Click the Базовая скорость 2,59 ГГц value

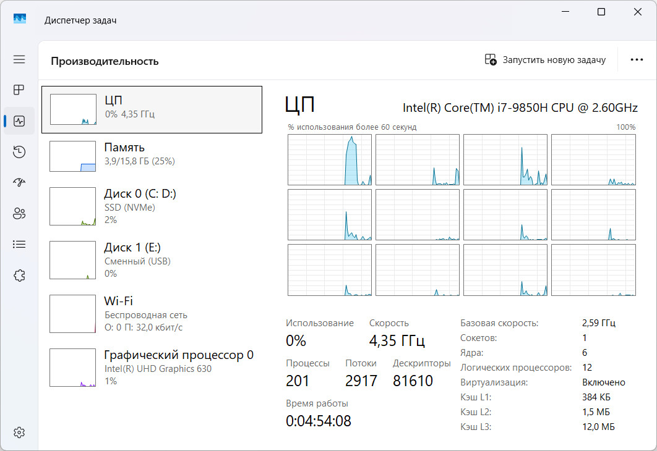(598, 323)
